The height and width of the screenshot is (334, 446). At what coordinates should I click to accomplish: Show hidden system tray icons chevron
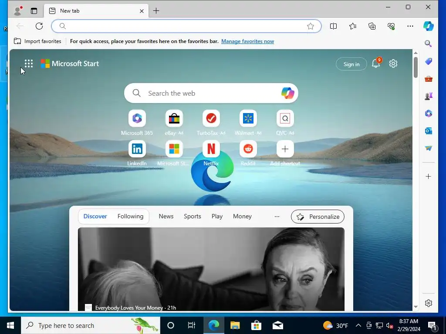tap(358, 325)
